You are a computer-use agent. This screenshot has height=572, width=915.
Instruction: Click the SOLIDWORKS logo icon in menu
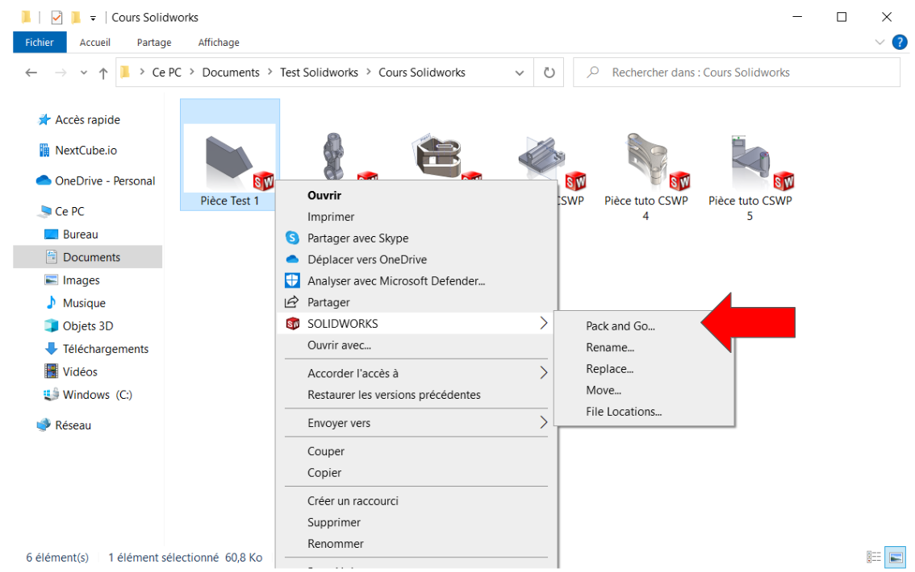tap(292, 324)
